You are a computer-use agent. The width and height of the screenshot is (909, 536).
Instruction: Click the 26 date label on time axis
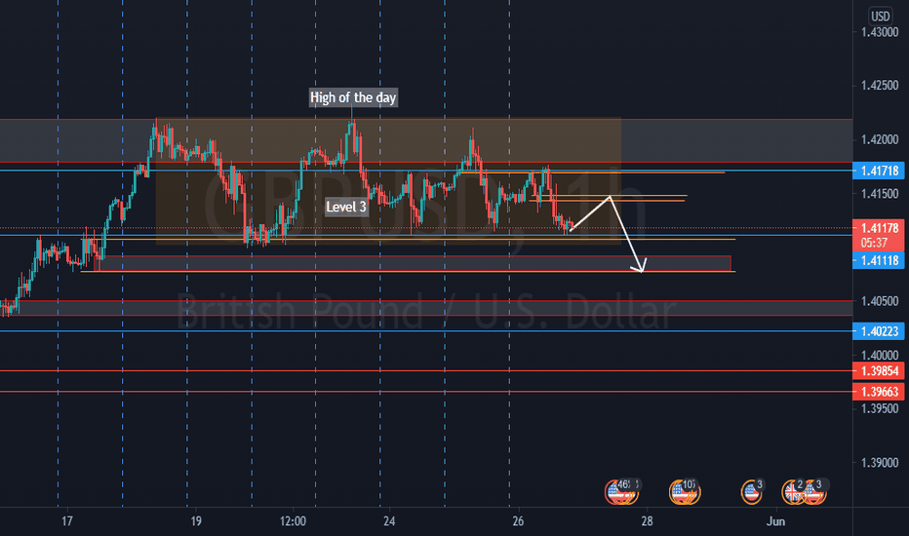(x=518, y=521)
